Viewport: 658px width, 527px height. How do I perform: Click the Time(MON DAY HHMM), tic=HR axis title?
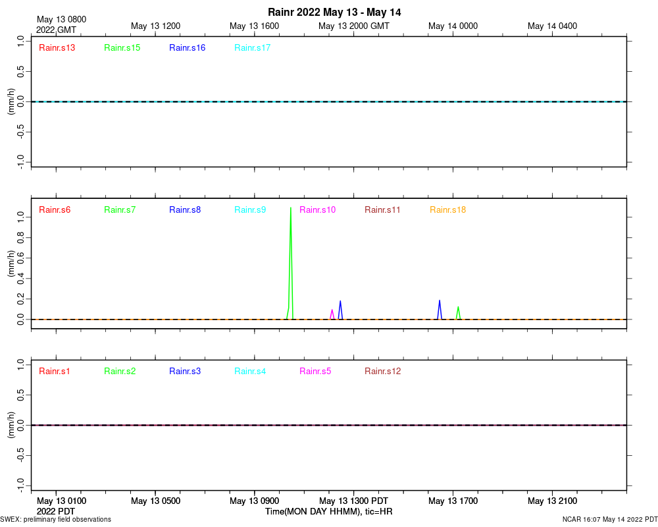(328, 511)
